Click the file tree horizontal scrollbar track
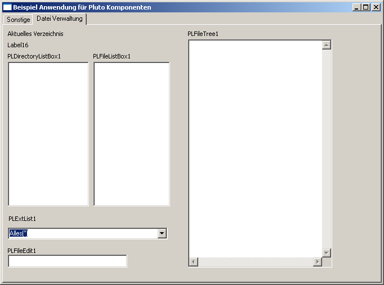 (255, 262)
